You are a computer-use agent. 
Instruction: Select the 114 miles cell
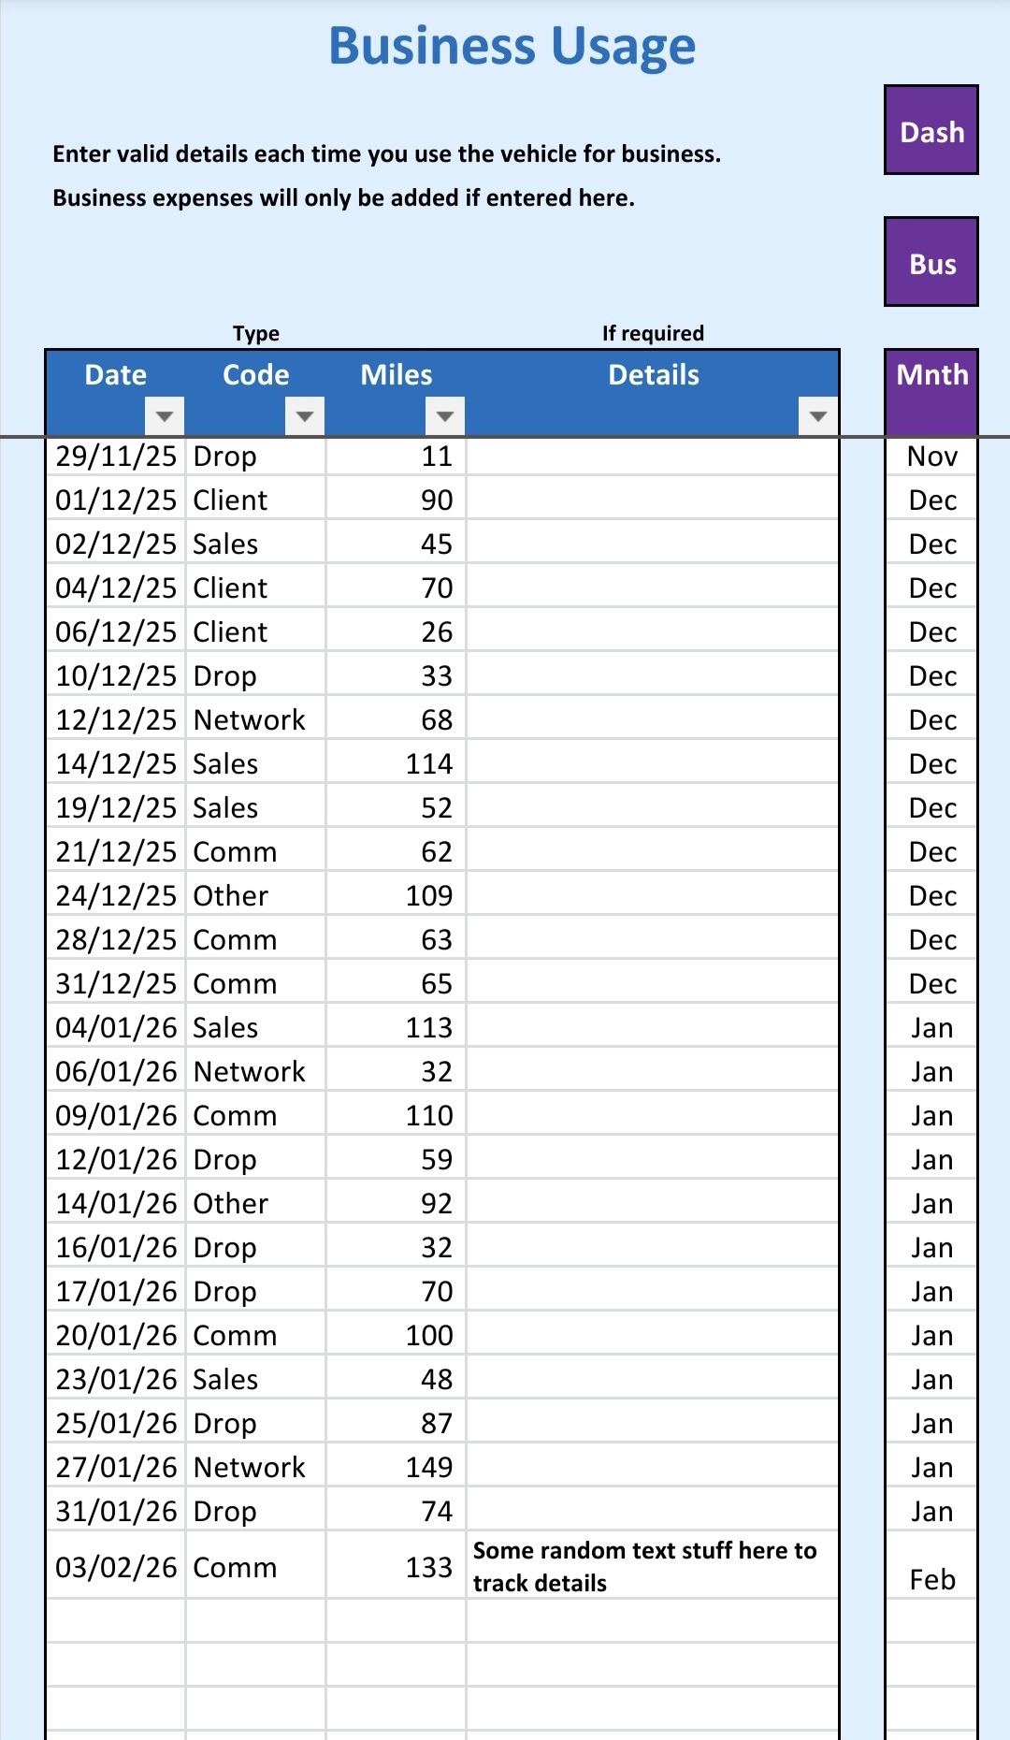tap(396, 764)
